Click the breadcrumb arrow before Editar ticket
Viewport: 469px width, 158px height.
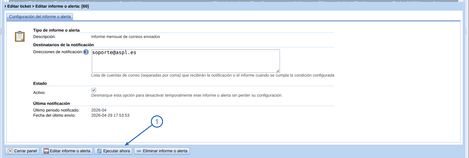tap(5, 6)
